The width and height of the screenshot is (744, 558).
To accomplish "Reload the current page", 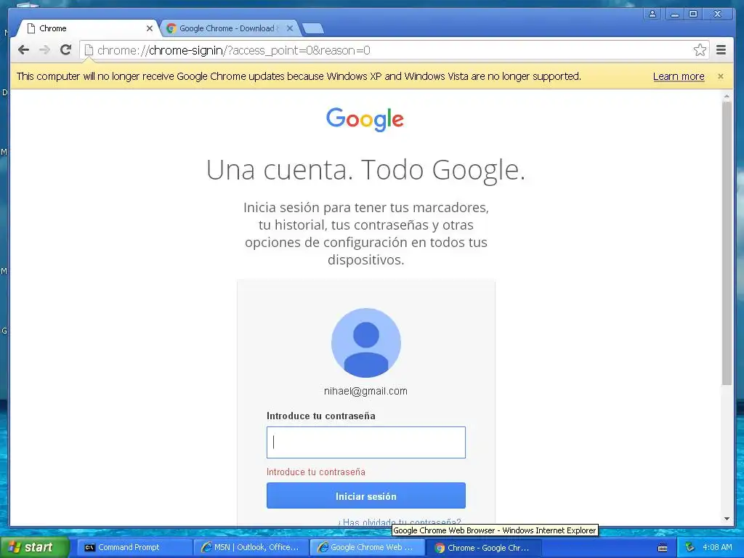I will (x=65, y=50).
